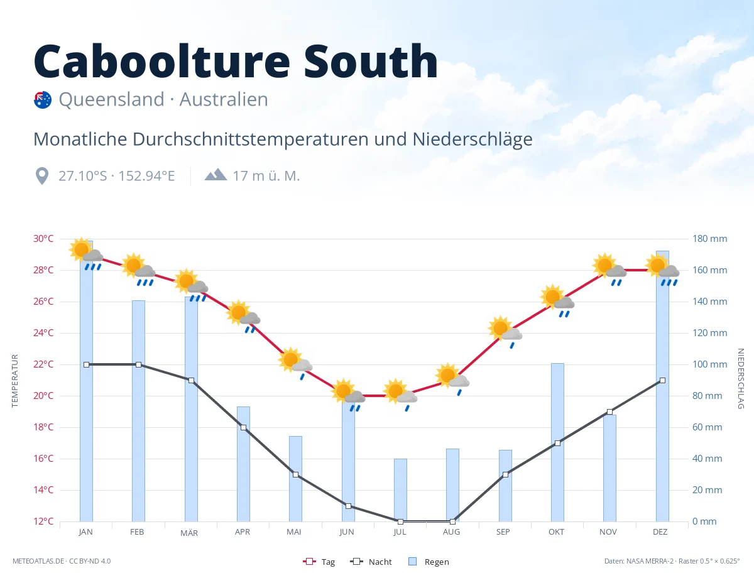Screen dimensions: 754x578
Task: Click the mountain elevation icon
Action: tap(216, 174)
